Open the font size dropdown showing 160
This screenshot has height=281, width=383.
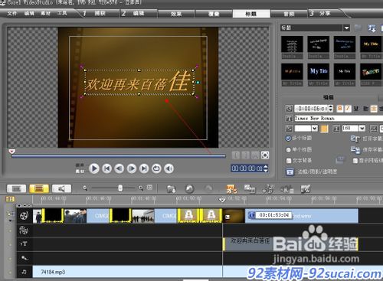(362, 128)
